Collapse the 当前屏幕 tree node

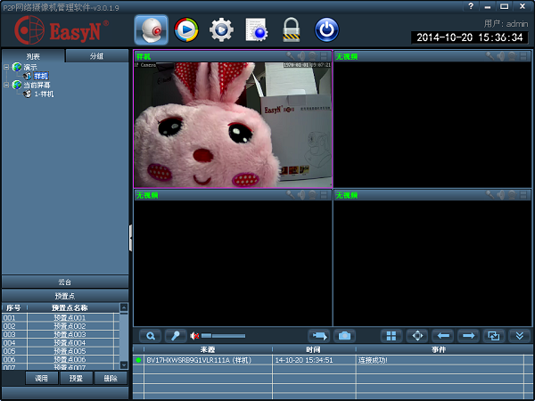(6, 86)
